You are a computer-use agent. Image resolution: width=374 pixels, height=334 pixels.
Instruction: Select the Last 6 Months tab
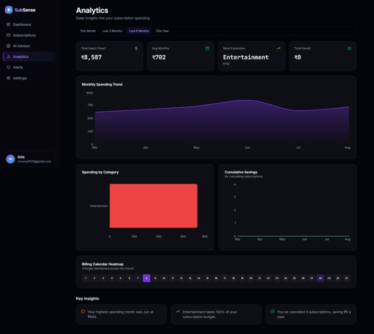[139, 31]
